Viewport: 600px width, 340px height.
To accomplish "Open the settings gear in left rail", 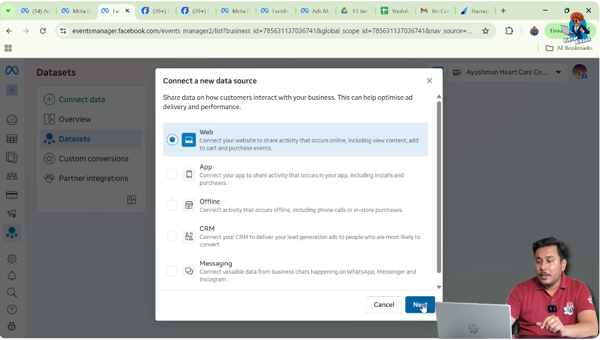I will coord(12,259).
